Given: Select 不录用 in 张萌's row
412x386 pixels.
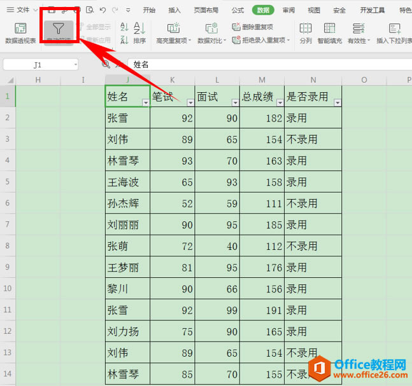Looking at the screenshot, I should (x=313, y=246).
